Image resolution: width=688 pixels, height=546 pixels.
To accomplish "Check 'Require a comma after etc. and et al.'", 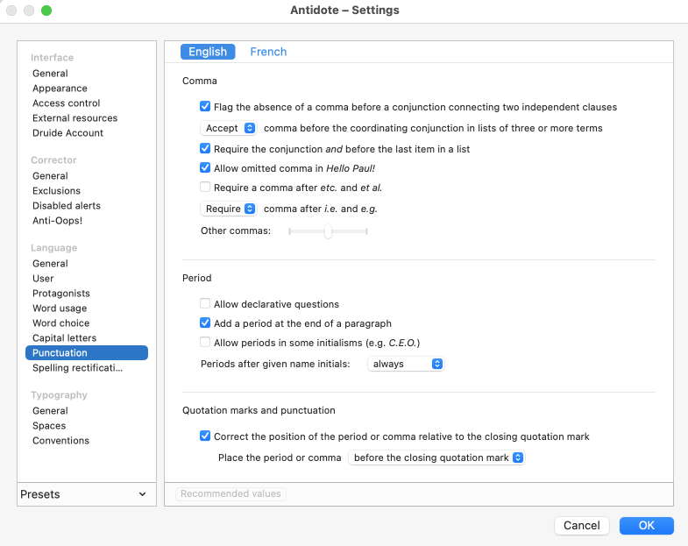I will 205,187.
